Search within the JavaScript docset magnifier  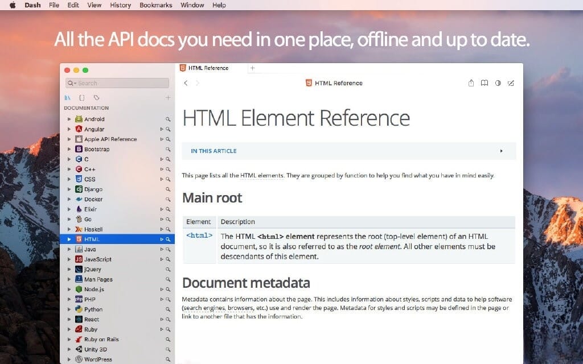click(x=168, y=259)
